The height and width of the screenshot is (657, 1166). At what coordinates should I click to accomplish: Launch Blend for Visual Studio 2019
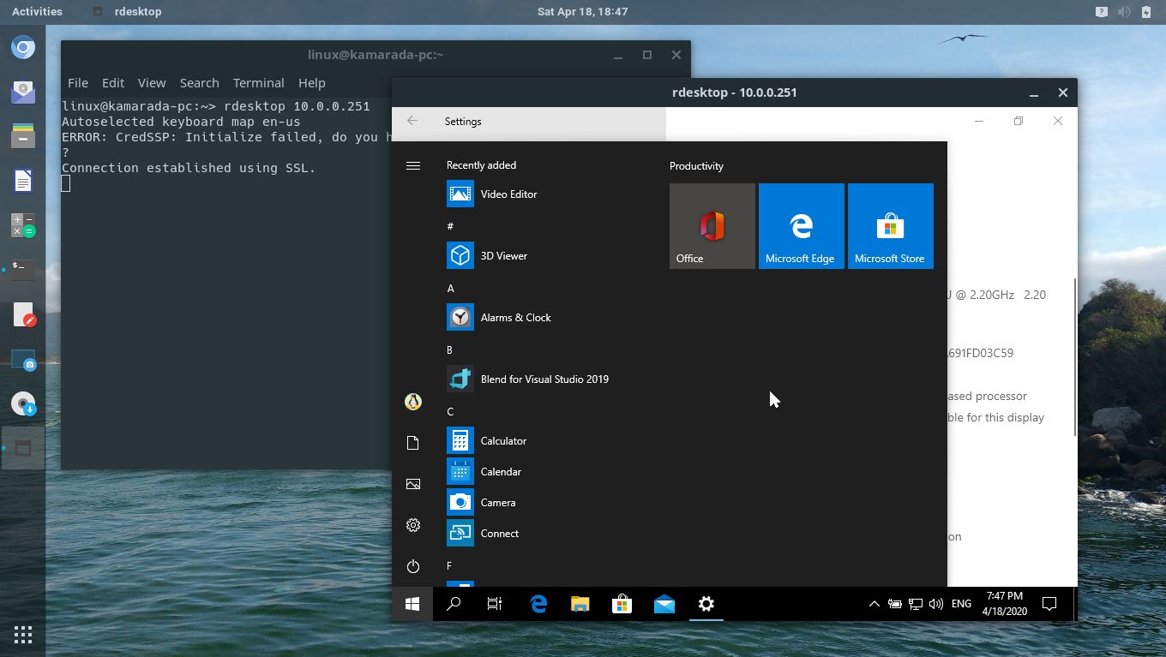click(544, 379)
